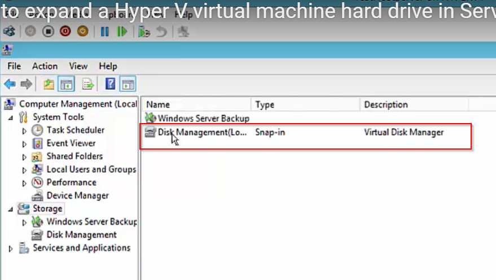
Task: Click the blue Help question mark icon
Action: (x=111, y=84)
